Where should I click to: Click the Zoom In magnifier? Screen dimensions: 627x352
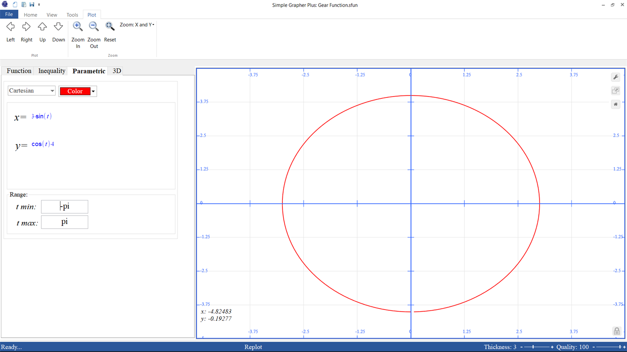pos(78,26)
